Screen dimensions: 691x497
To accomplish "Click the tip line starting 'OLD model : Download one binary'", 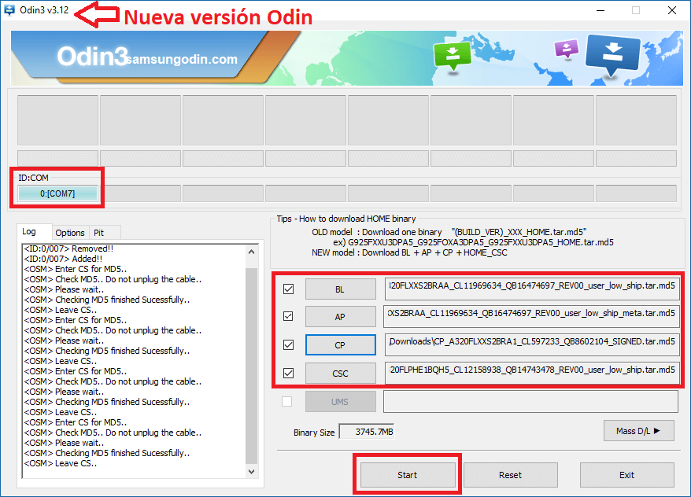I will click(449, 232).
